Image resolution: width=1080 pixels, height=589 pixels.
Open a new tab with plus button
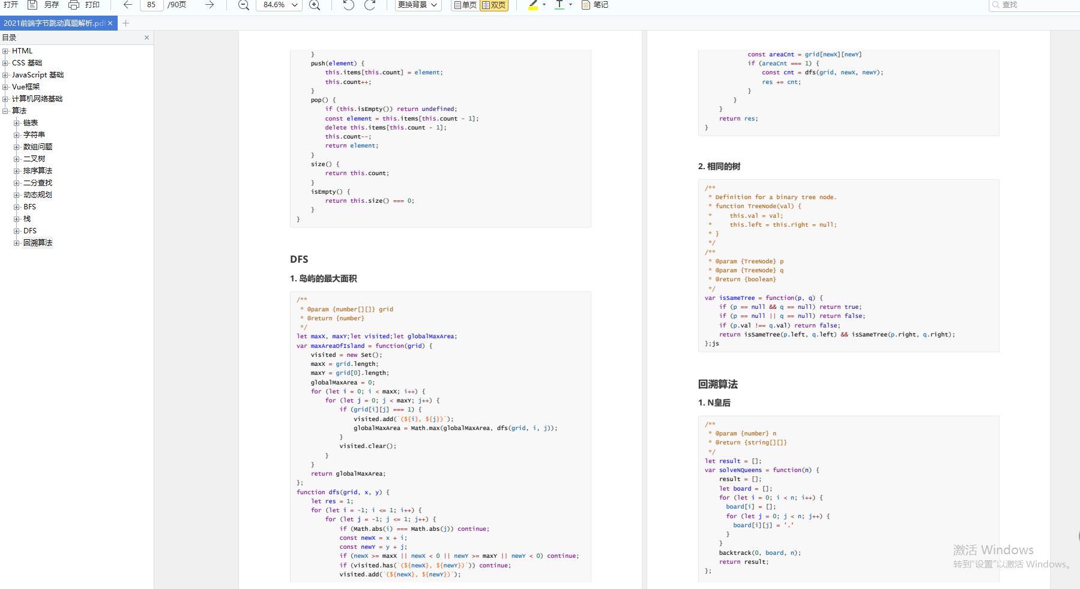[x=125, y=23]
